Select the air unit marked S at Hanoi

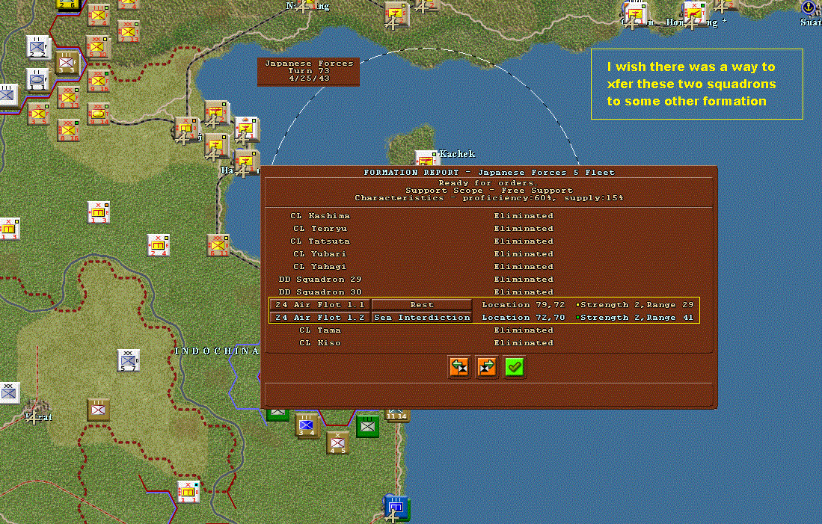click(x=215, y=112)
